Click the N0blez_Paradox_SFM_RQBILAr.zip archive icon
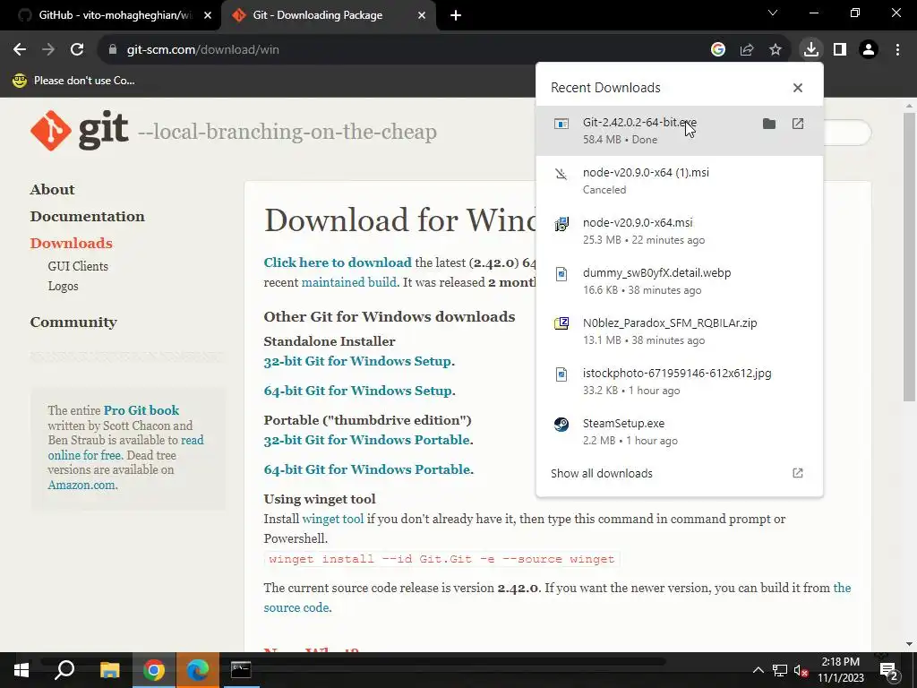Viewport: 917px width, 688px height. point(561,323)
